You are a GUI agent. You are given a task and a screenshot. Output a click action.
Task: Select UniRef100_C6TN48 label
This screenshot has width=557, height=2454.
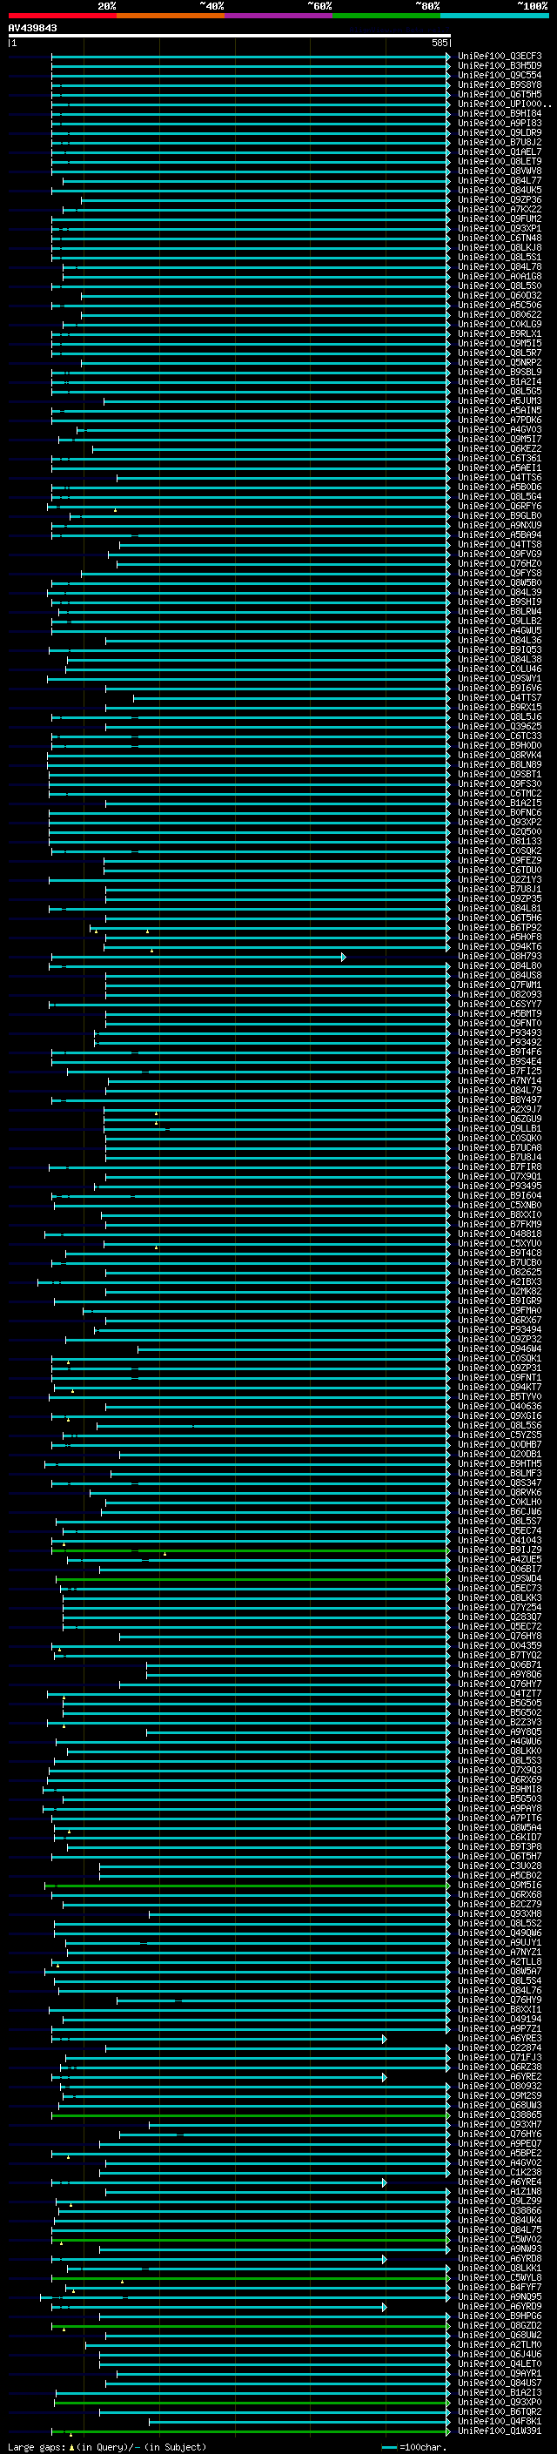(x=499, y=239)
